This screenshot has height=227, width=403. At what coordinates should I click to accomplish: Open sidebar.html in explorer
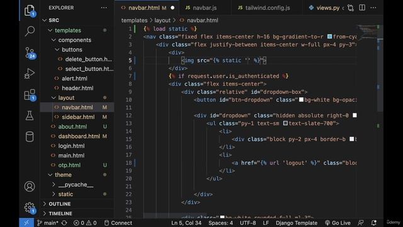(77, 117)
